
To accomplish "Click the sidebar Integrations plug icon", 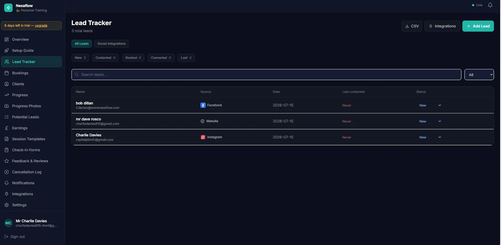I will click(7, 194).
